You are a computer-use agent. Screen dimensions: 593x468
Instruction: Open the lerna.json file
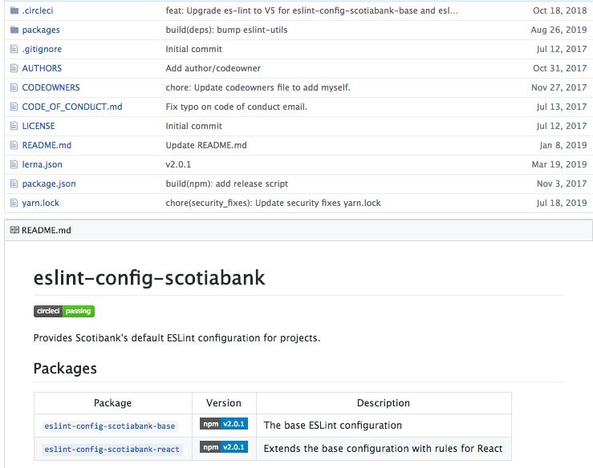point(42,165)
